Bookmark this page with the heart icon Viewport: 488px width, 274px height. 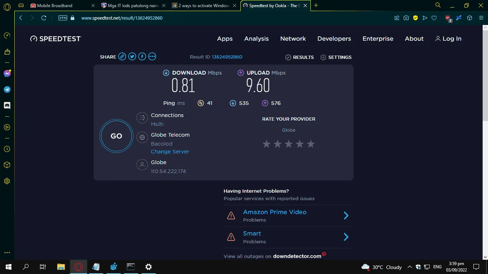coord(434,18)
